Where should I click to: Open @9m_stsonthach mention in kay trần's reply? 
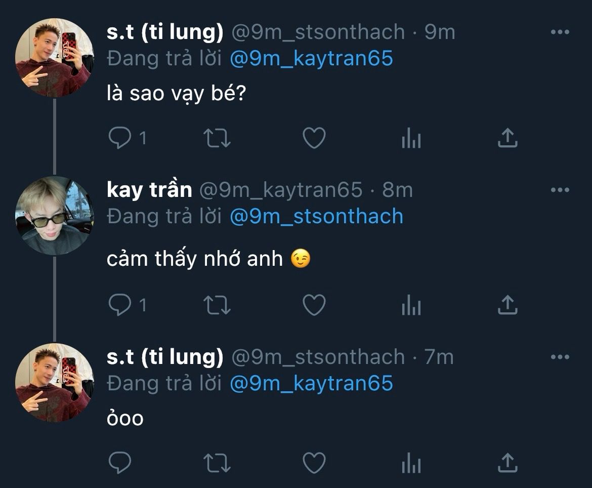pyautogui.click(x=316, y=217)
